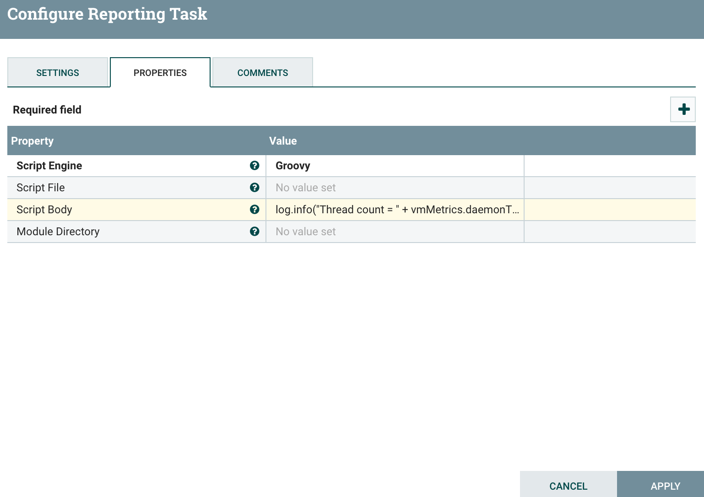Edit the Script Body log.info value
The height and width of the screenshot is (497, 704).
(x=395, y=210)
